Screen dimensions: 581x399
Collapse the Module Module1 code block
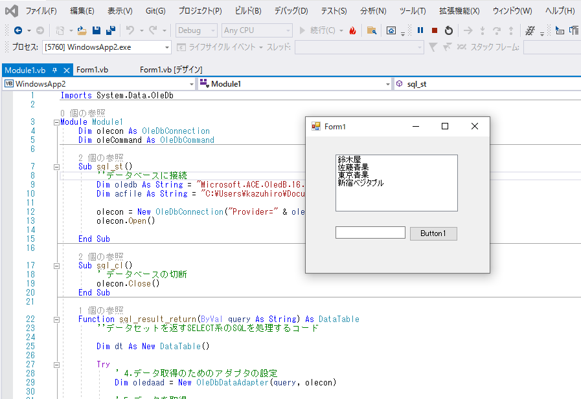56,122
